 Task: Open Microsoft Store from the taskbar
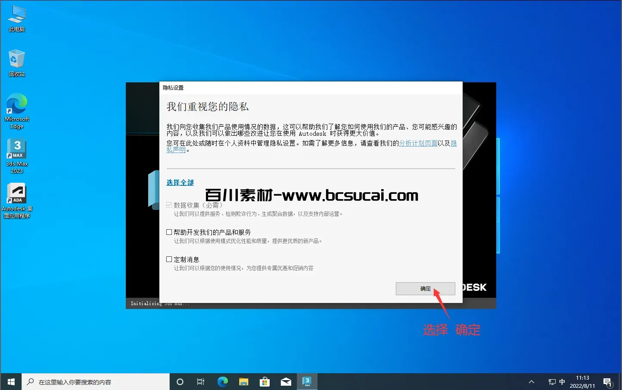pyautogui.click(x=265, y=382)
